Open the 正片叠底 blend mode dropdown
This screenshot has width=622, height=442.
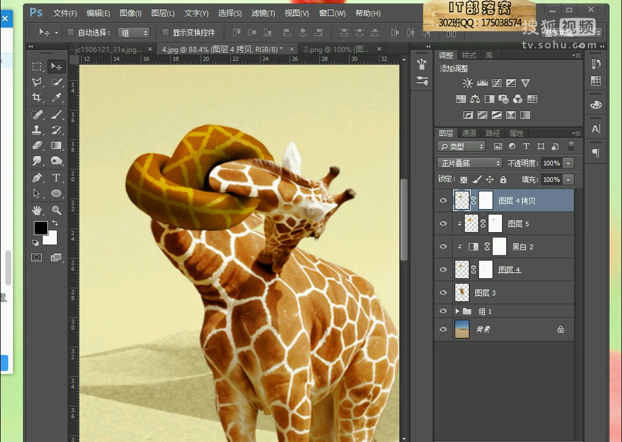pyautogui.click(x=469, y=163)
